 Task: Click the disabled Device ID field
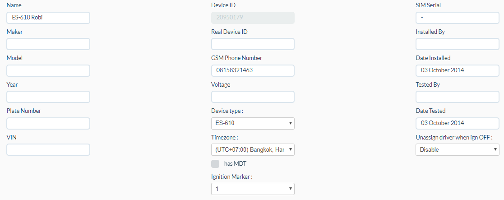pos(253,18)
